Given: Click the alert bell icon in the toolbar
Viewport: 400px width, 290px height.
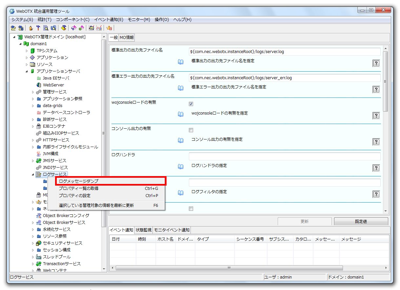Looking at the screenshot, I should click(x=109, y=28).
